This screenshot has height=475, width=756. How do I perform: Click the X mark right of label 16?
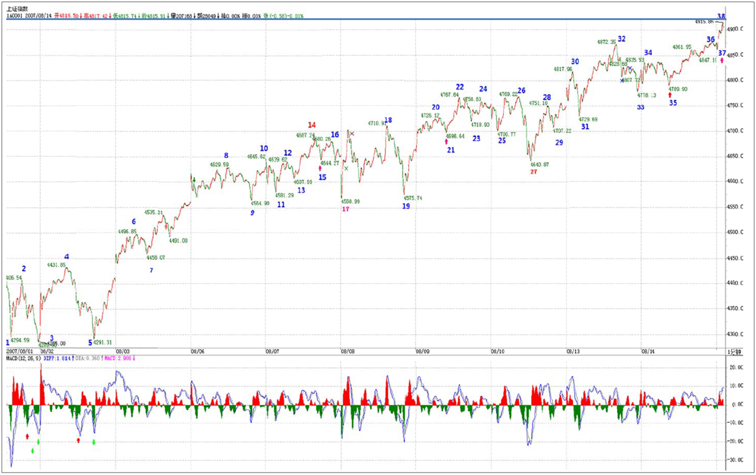[352, 134]
